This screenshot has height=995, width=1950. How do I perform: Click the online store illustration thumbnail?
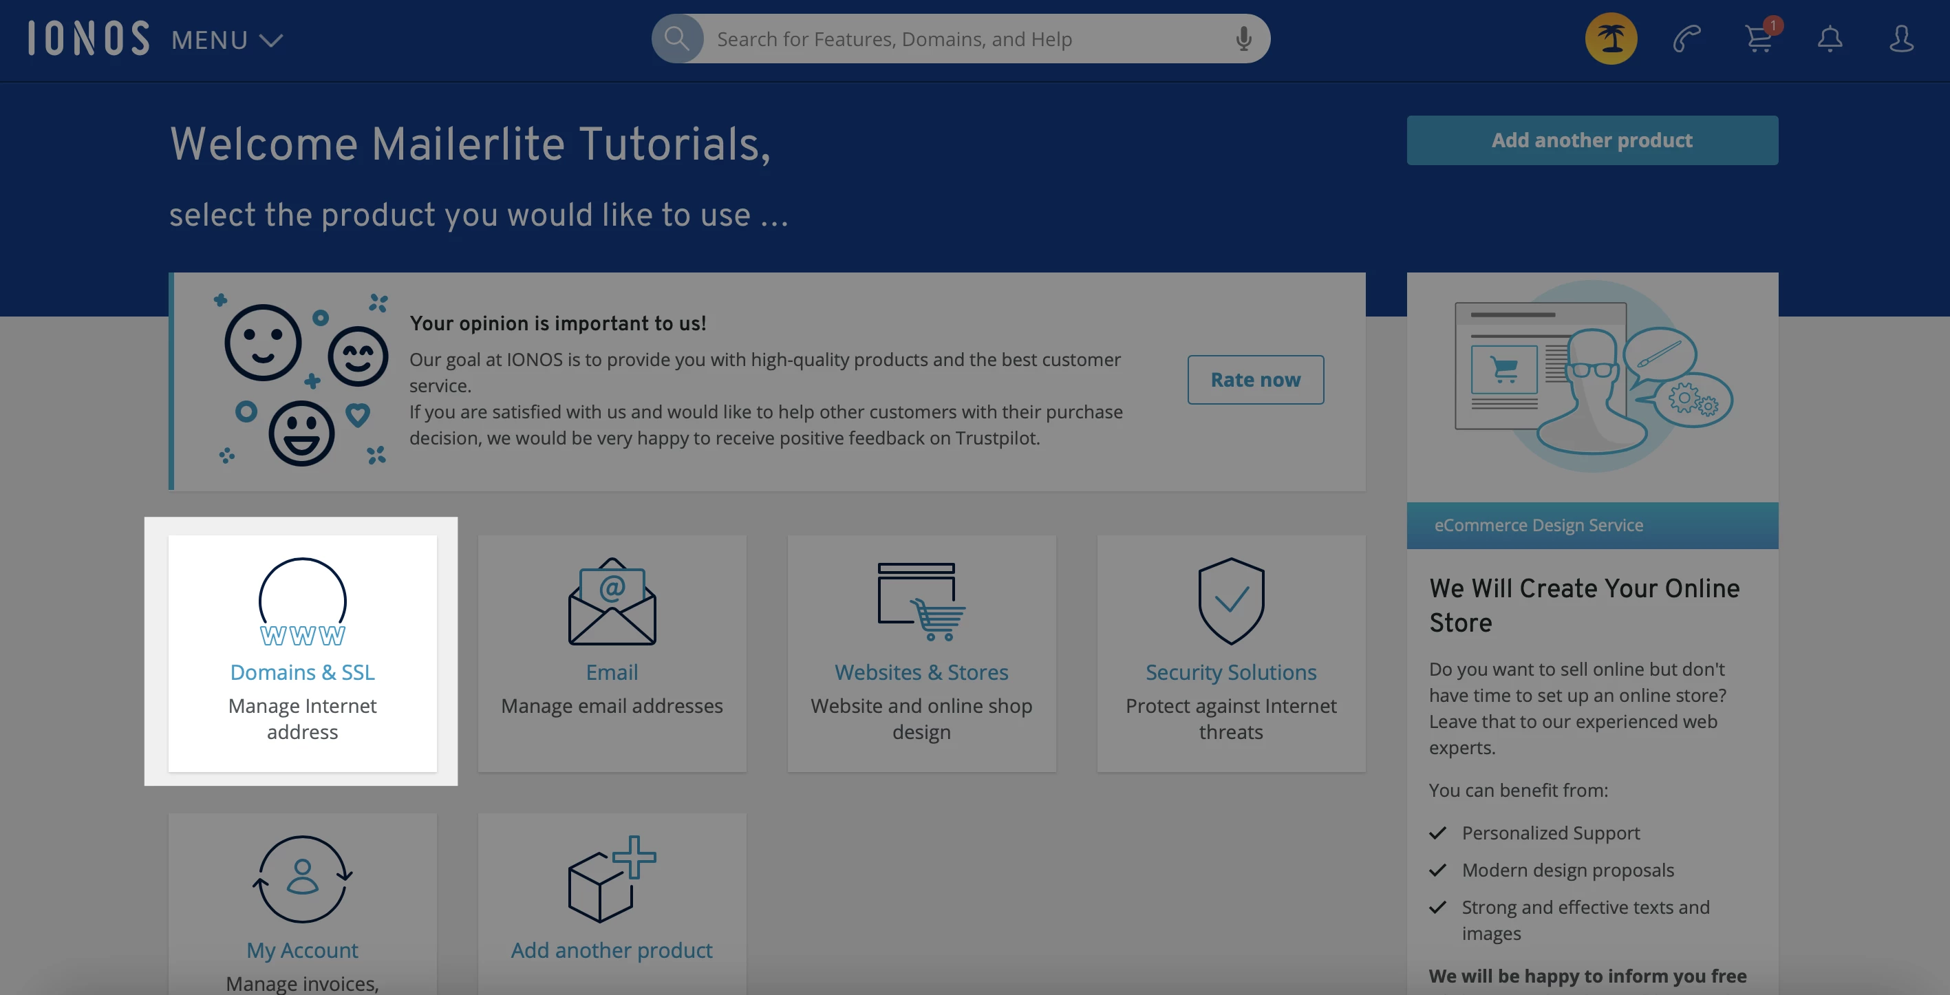click(1592, 377)
